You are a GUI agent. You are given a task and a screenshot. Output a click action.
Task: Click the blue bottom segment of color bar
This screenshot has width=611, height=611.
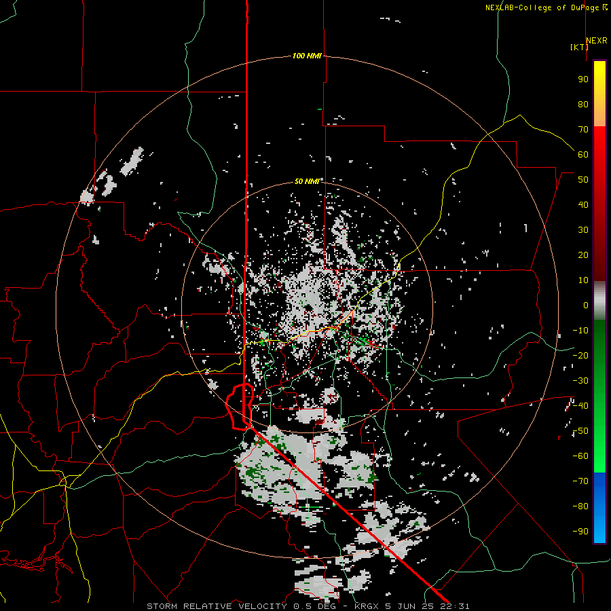pyautogui.click(x=599, y=508)
